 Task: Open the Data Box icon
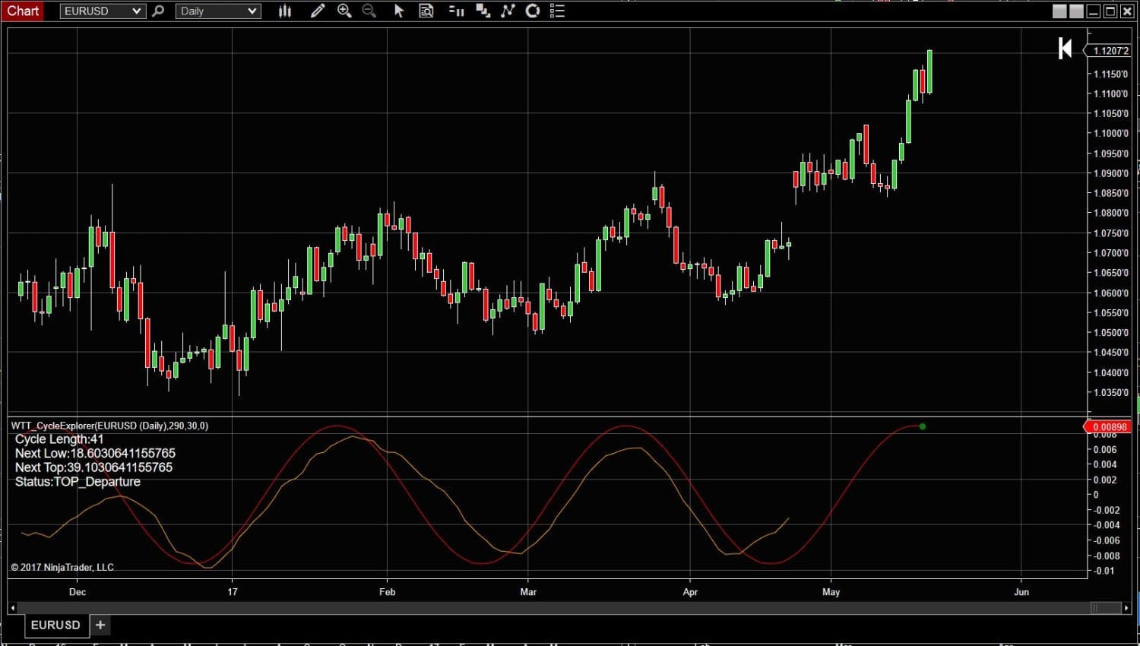pyautogui.click(x=426, y=11)
